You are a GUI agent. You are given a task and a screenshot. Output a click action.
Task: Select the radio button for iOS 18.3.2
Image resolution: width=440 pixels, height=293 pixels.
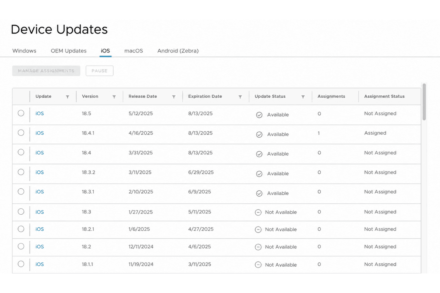(21, 172)
